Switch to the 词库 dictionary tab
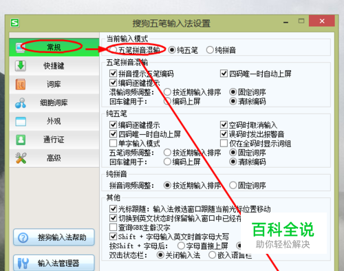 (54, 85)
